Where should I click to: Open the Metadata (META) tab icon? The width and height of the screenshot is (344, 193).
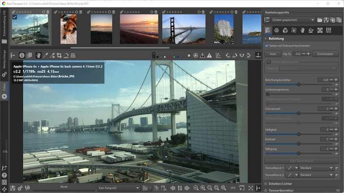328,30
